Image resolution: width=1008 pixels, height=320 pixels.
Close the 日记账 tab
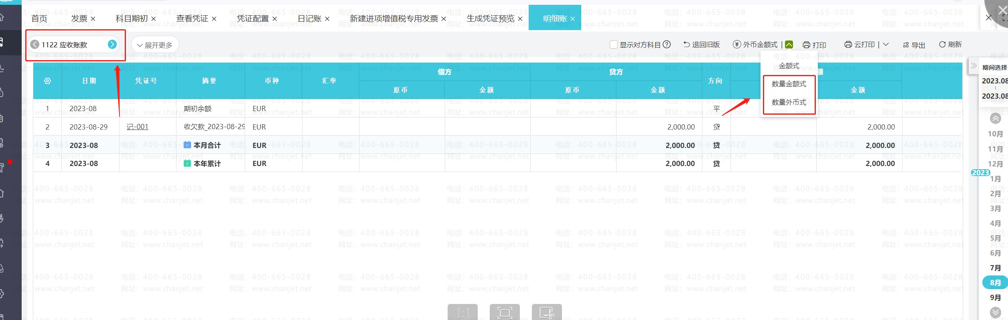327,19
